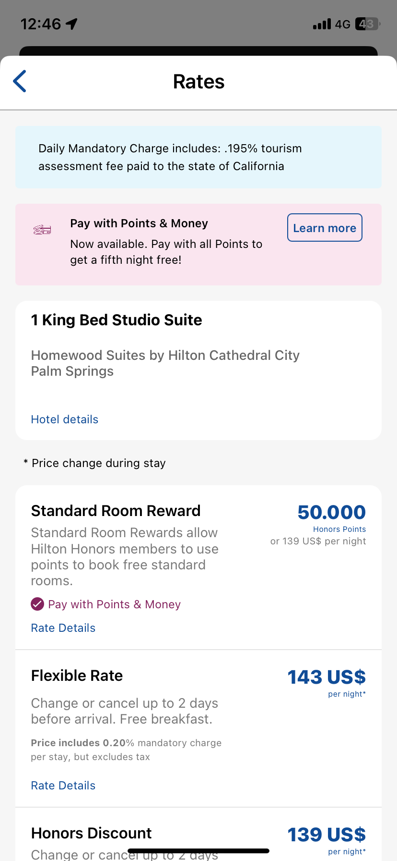Tap the points and money card icon

click(42, 230)
